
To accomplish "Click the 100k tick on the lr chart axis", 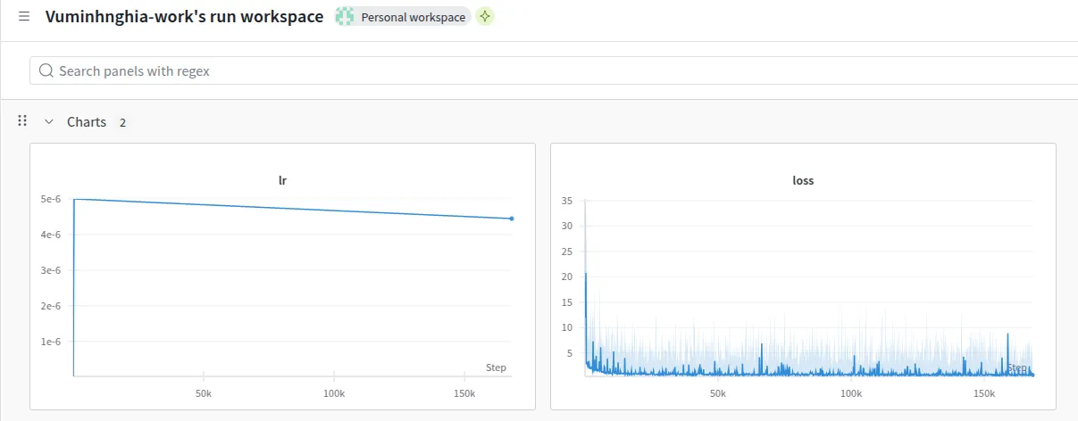I will [x=334, y=393].
